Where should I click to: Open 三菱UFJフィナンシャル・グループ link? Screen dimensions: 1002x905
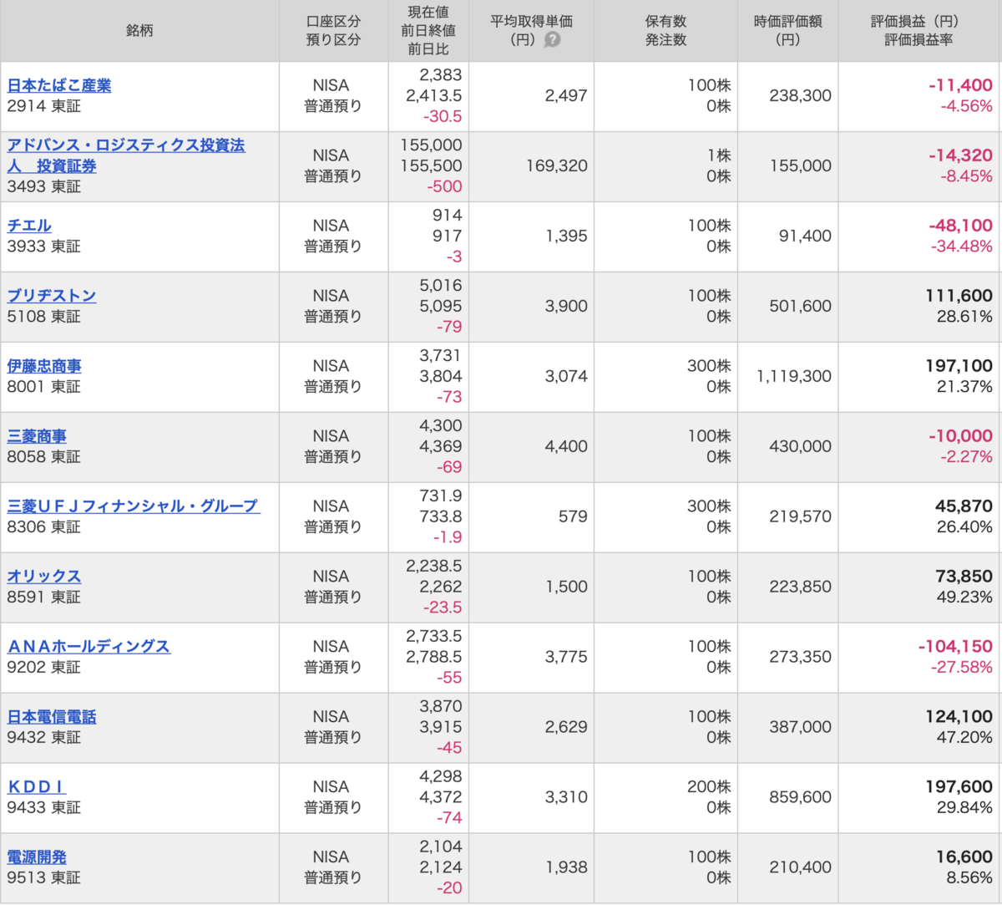[134, 506]
